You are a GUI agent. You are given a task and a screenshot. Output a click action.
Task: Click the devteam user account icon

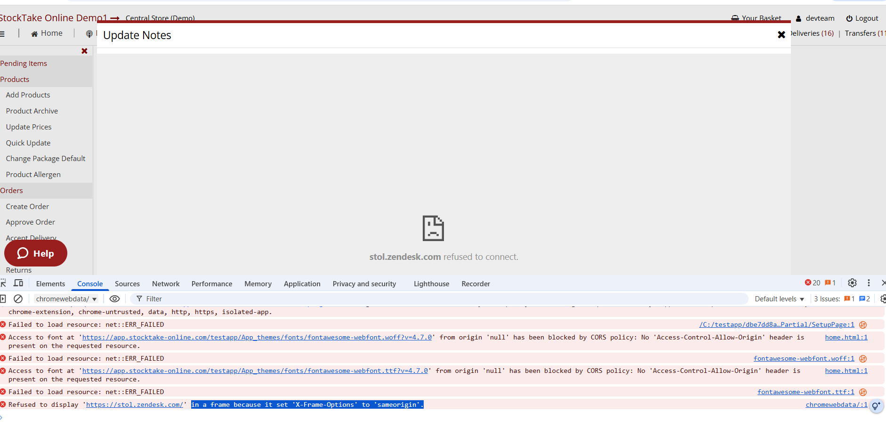[x=798, y=18]
